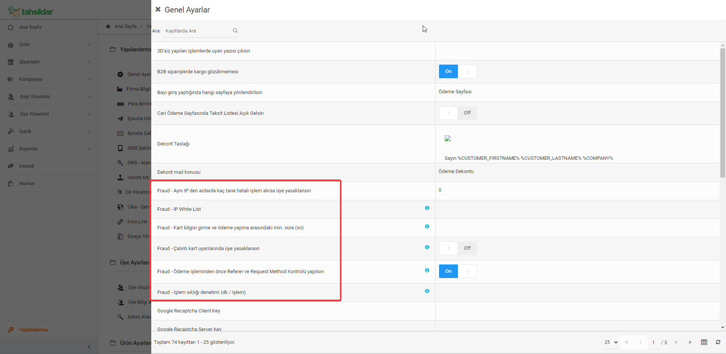Screen dimensions: 726x354
Task: Click the search magnifier icon
Action: coord(235,31)
